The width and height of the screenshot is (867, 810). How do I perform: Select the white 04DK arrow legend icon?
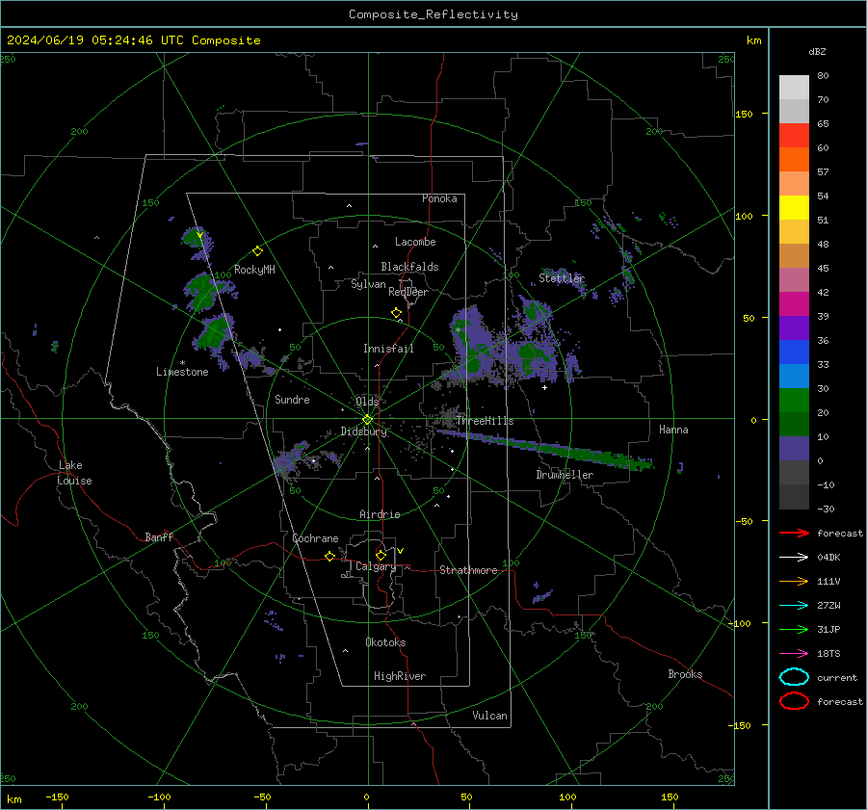tap(794, 557)
